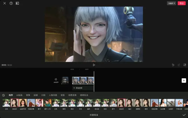Click the layout panel icon beside help

click(x=17, y=3)
